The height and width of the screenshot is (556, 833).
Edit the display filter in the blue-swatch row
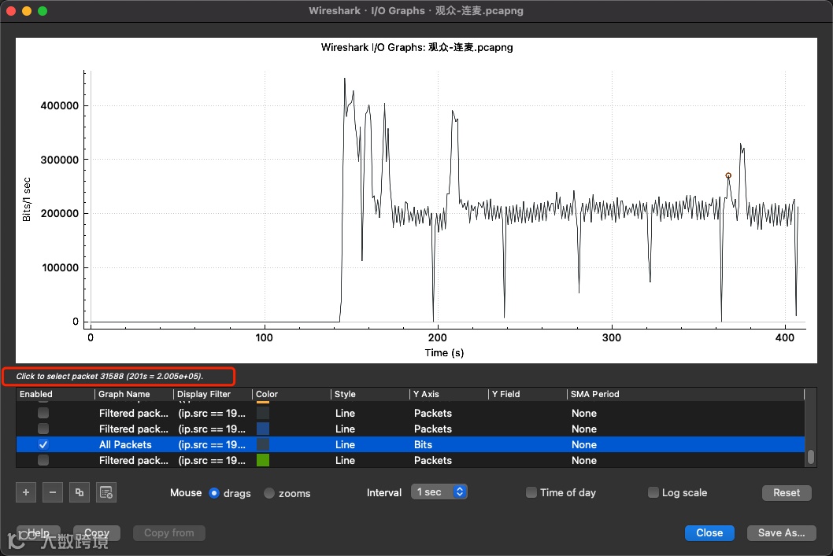[x=212, y=429]
